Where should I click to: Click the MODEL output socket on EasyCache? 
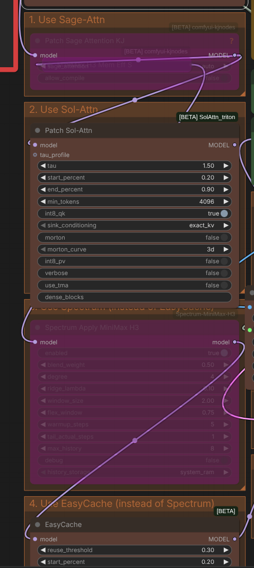[235, 539]
